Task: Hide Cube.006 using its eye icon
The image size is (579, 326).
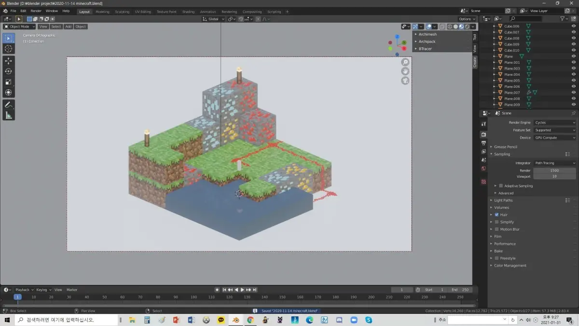Action: (573, 26)
